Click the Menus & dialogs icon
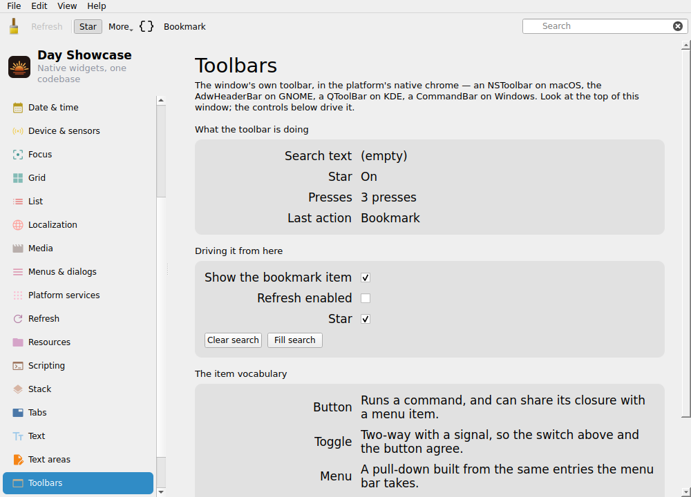 pyautogui.click(x=18, y=271)
